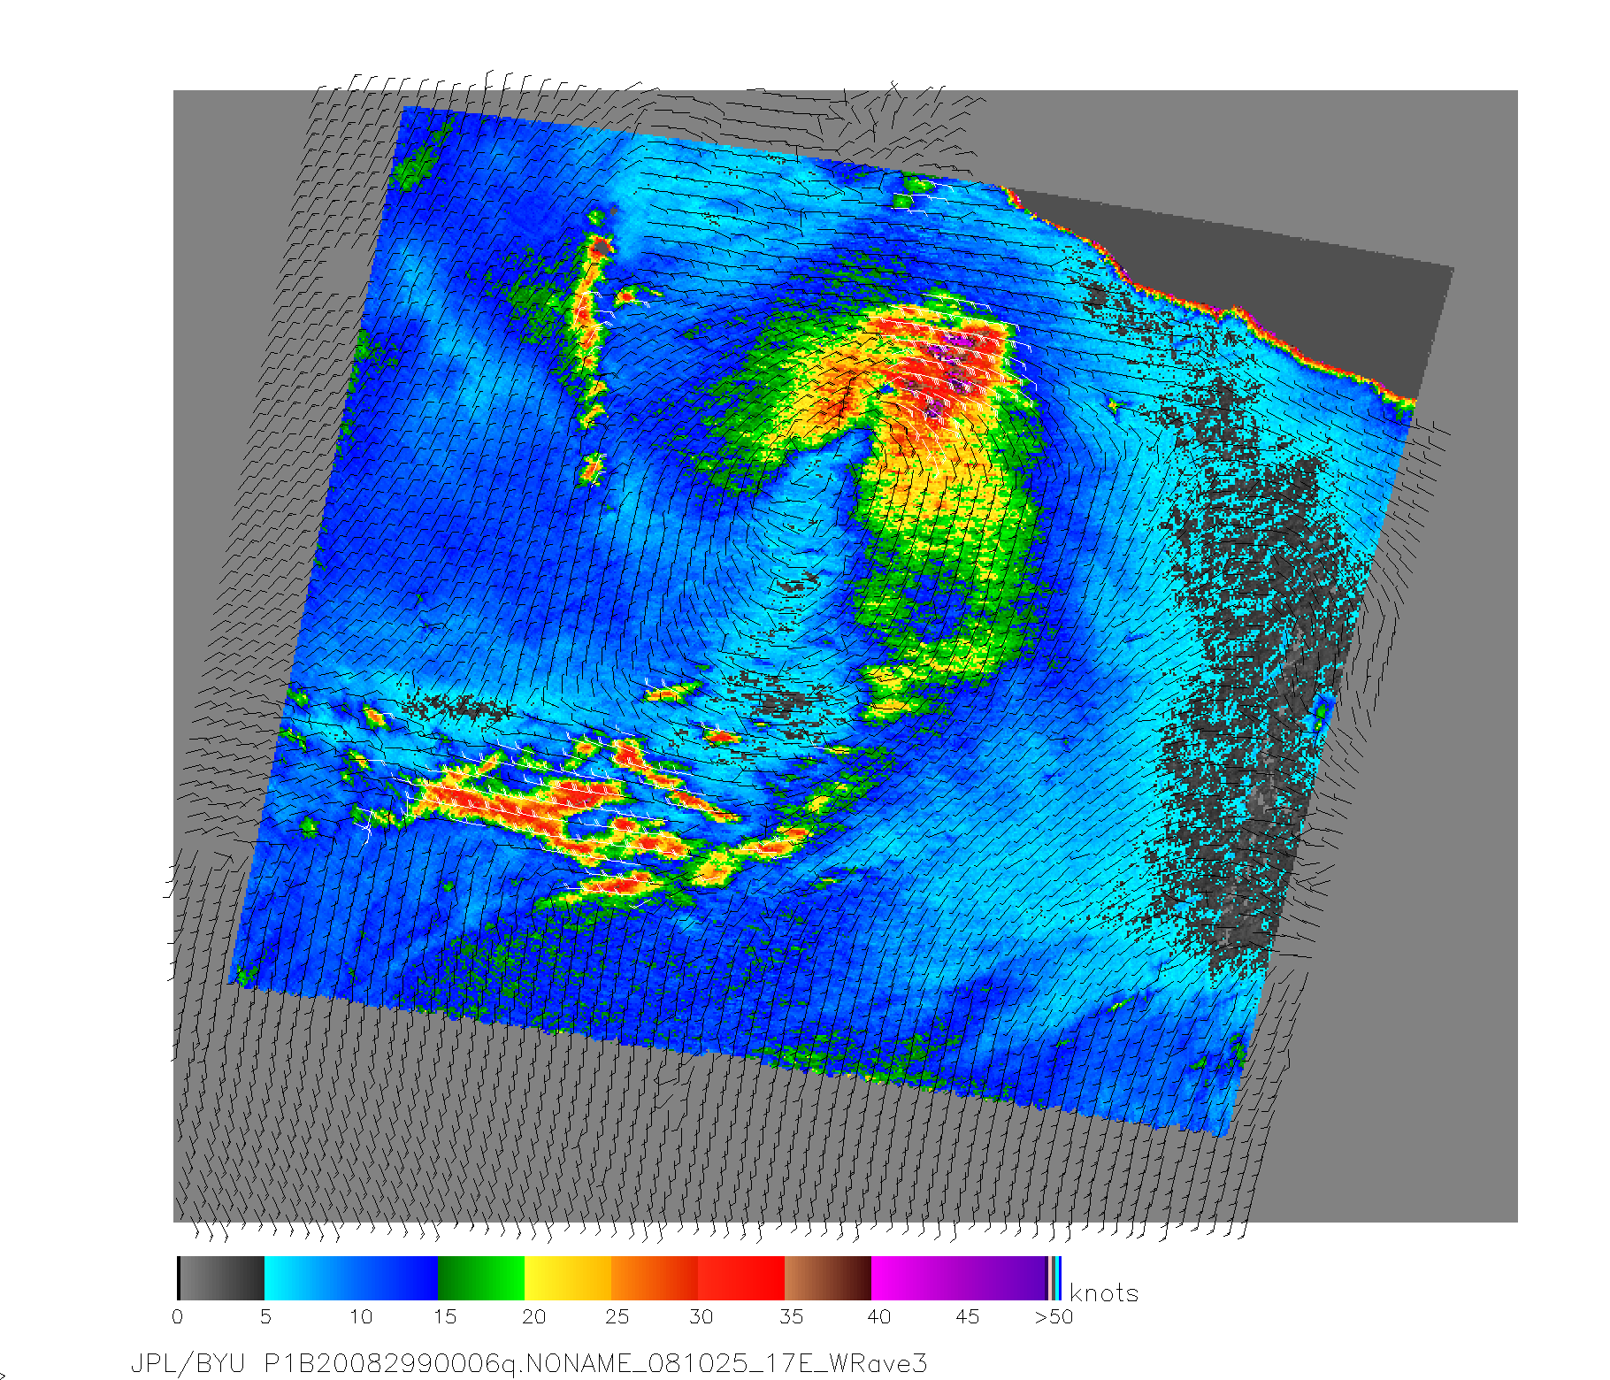Click the '30' scale label
This screenshot has height=1380, width=1610.
pyautogui.click(x=701, y=1317)
